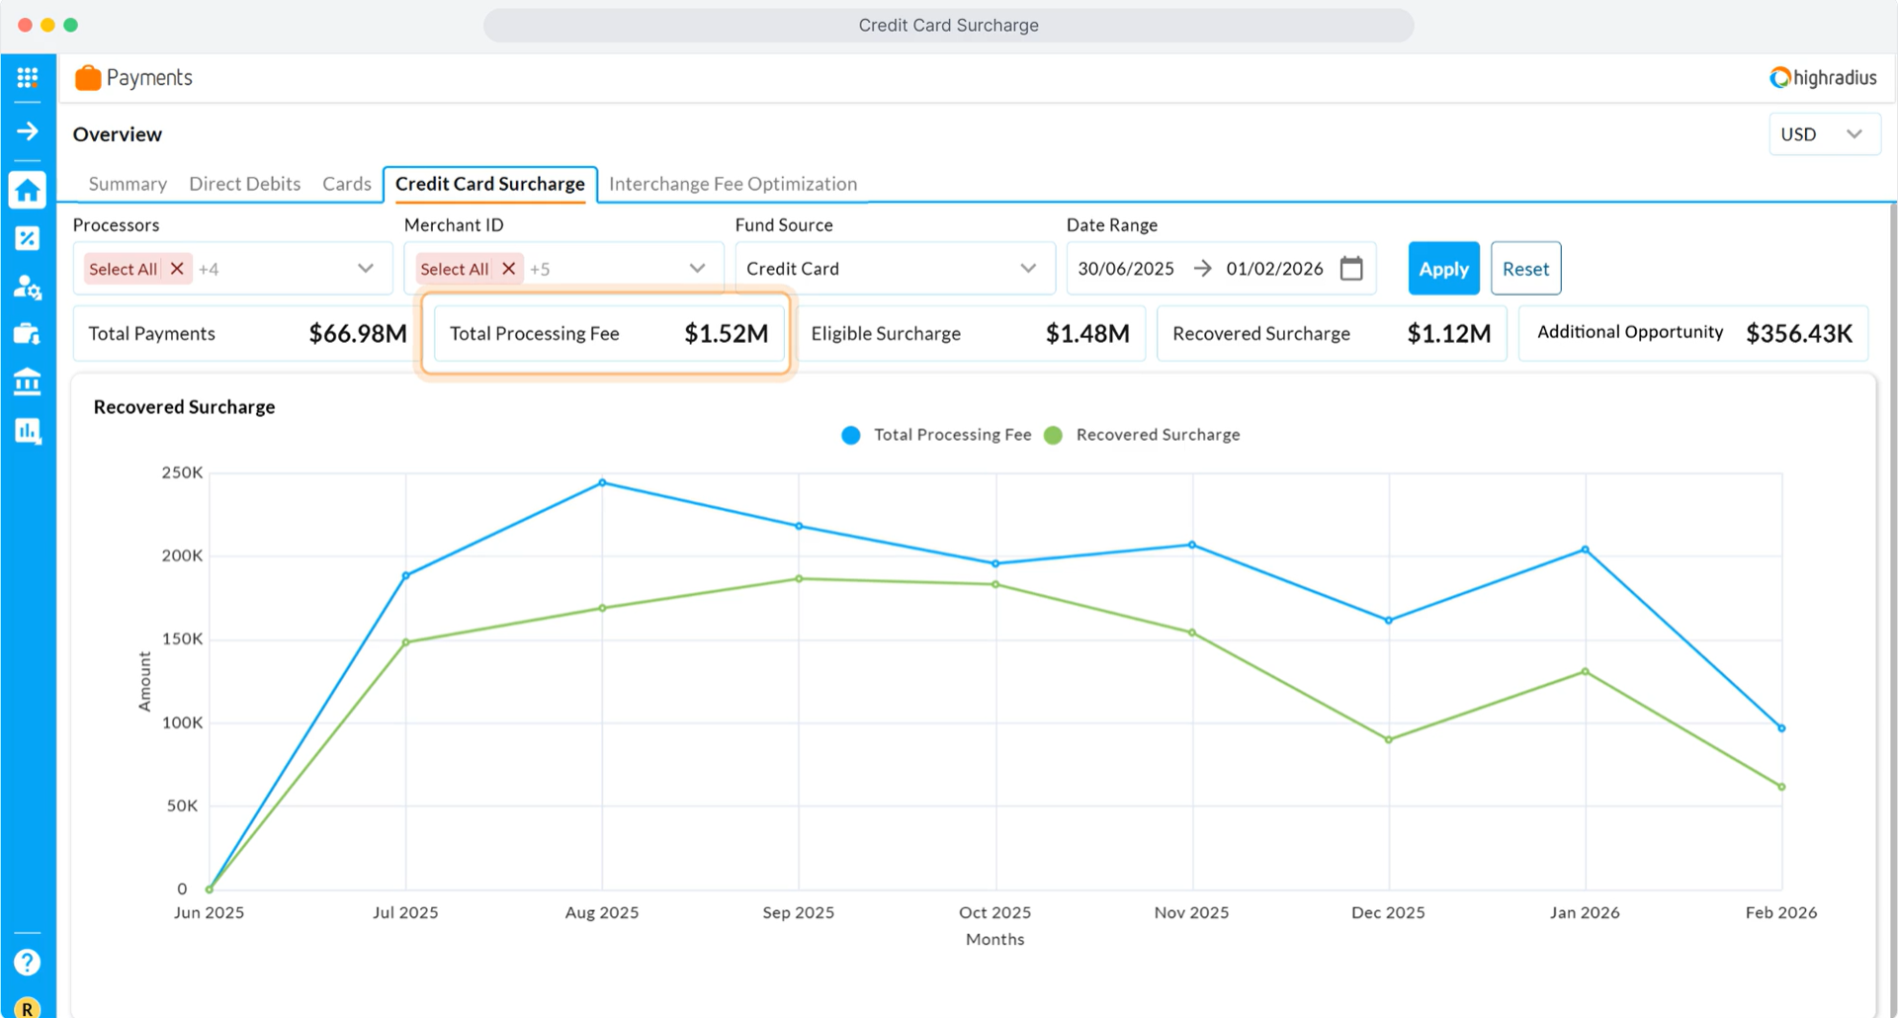Open the user settings sidebar icon
The width and height of the screenshot is (1898, 1018).
[28, 287]
